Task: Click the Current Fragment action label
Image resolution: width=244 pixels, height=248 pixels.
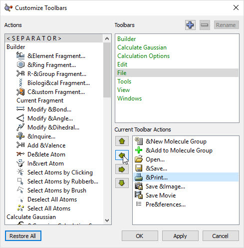Action: coord(40,100)
